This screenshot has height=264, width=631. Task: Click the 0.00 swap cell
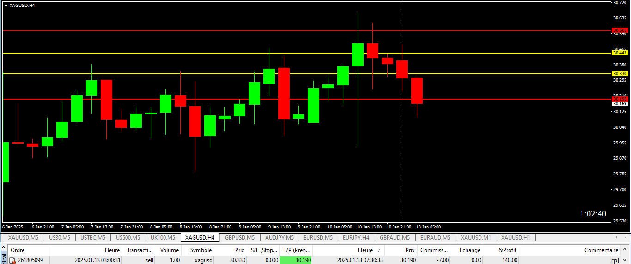pos(476,260)
